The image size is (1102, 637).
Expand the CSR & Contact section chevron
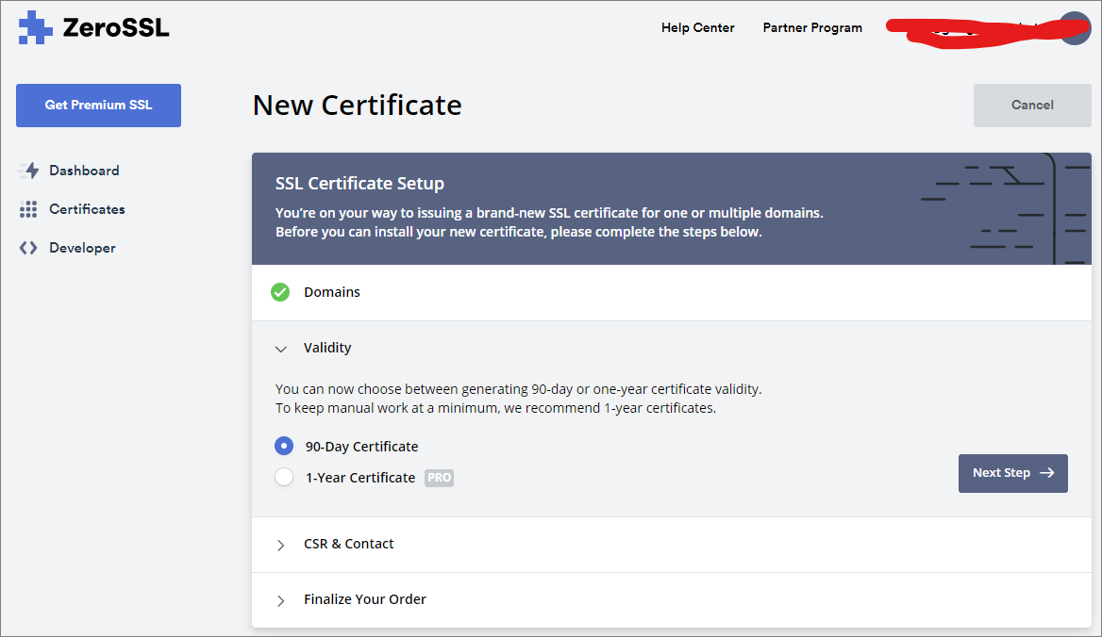click(x=280, y=545)
